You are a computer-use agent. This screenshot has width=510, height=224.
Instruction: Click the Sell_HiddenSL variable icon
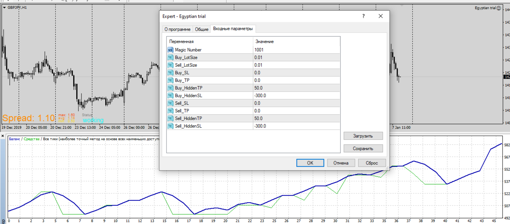point(170,126)
